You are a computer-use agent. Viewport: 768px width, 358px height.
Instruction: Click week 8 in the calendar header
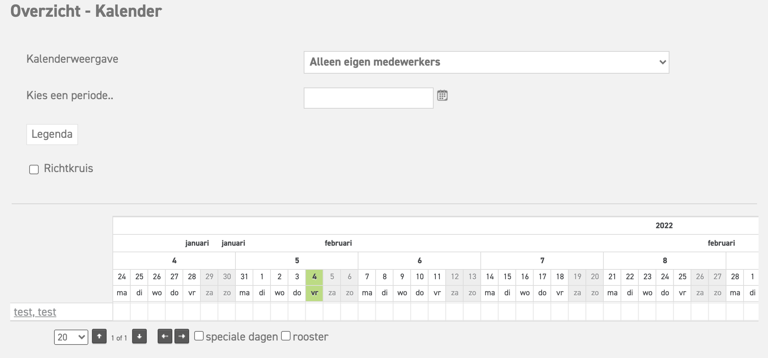point(665,261)
